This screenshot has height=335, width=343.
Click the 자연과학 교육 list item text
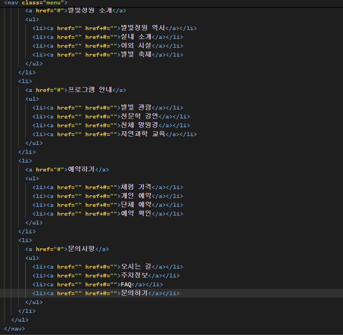[x=143, y=134]
